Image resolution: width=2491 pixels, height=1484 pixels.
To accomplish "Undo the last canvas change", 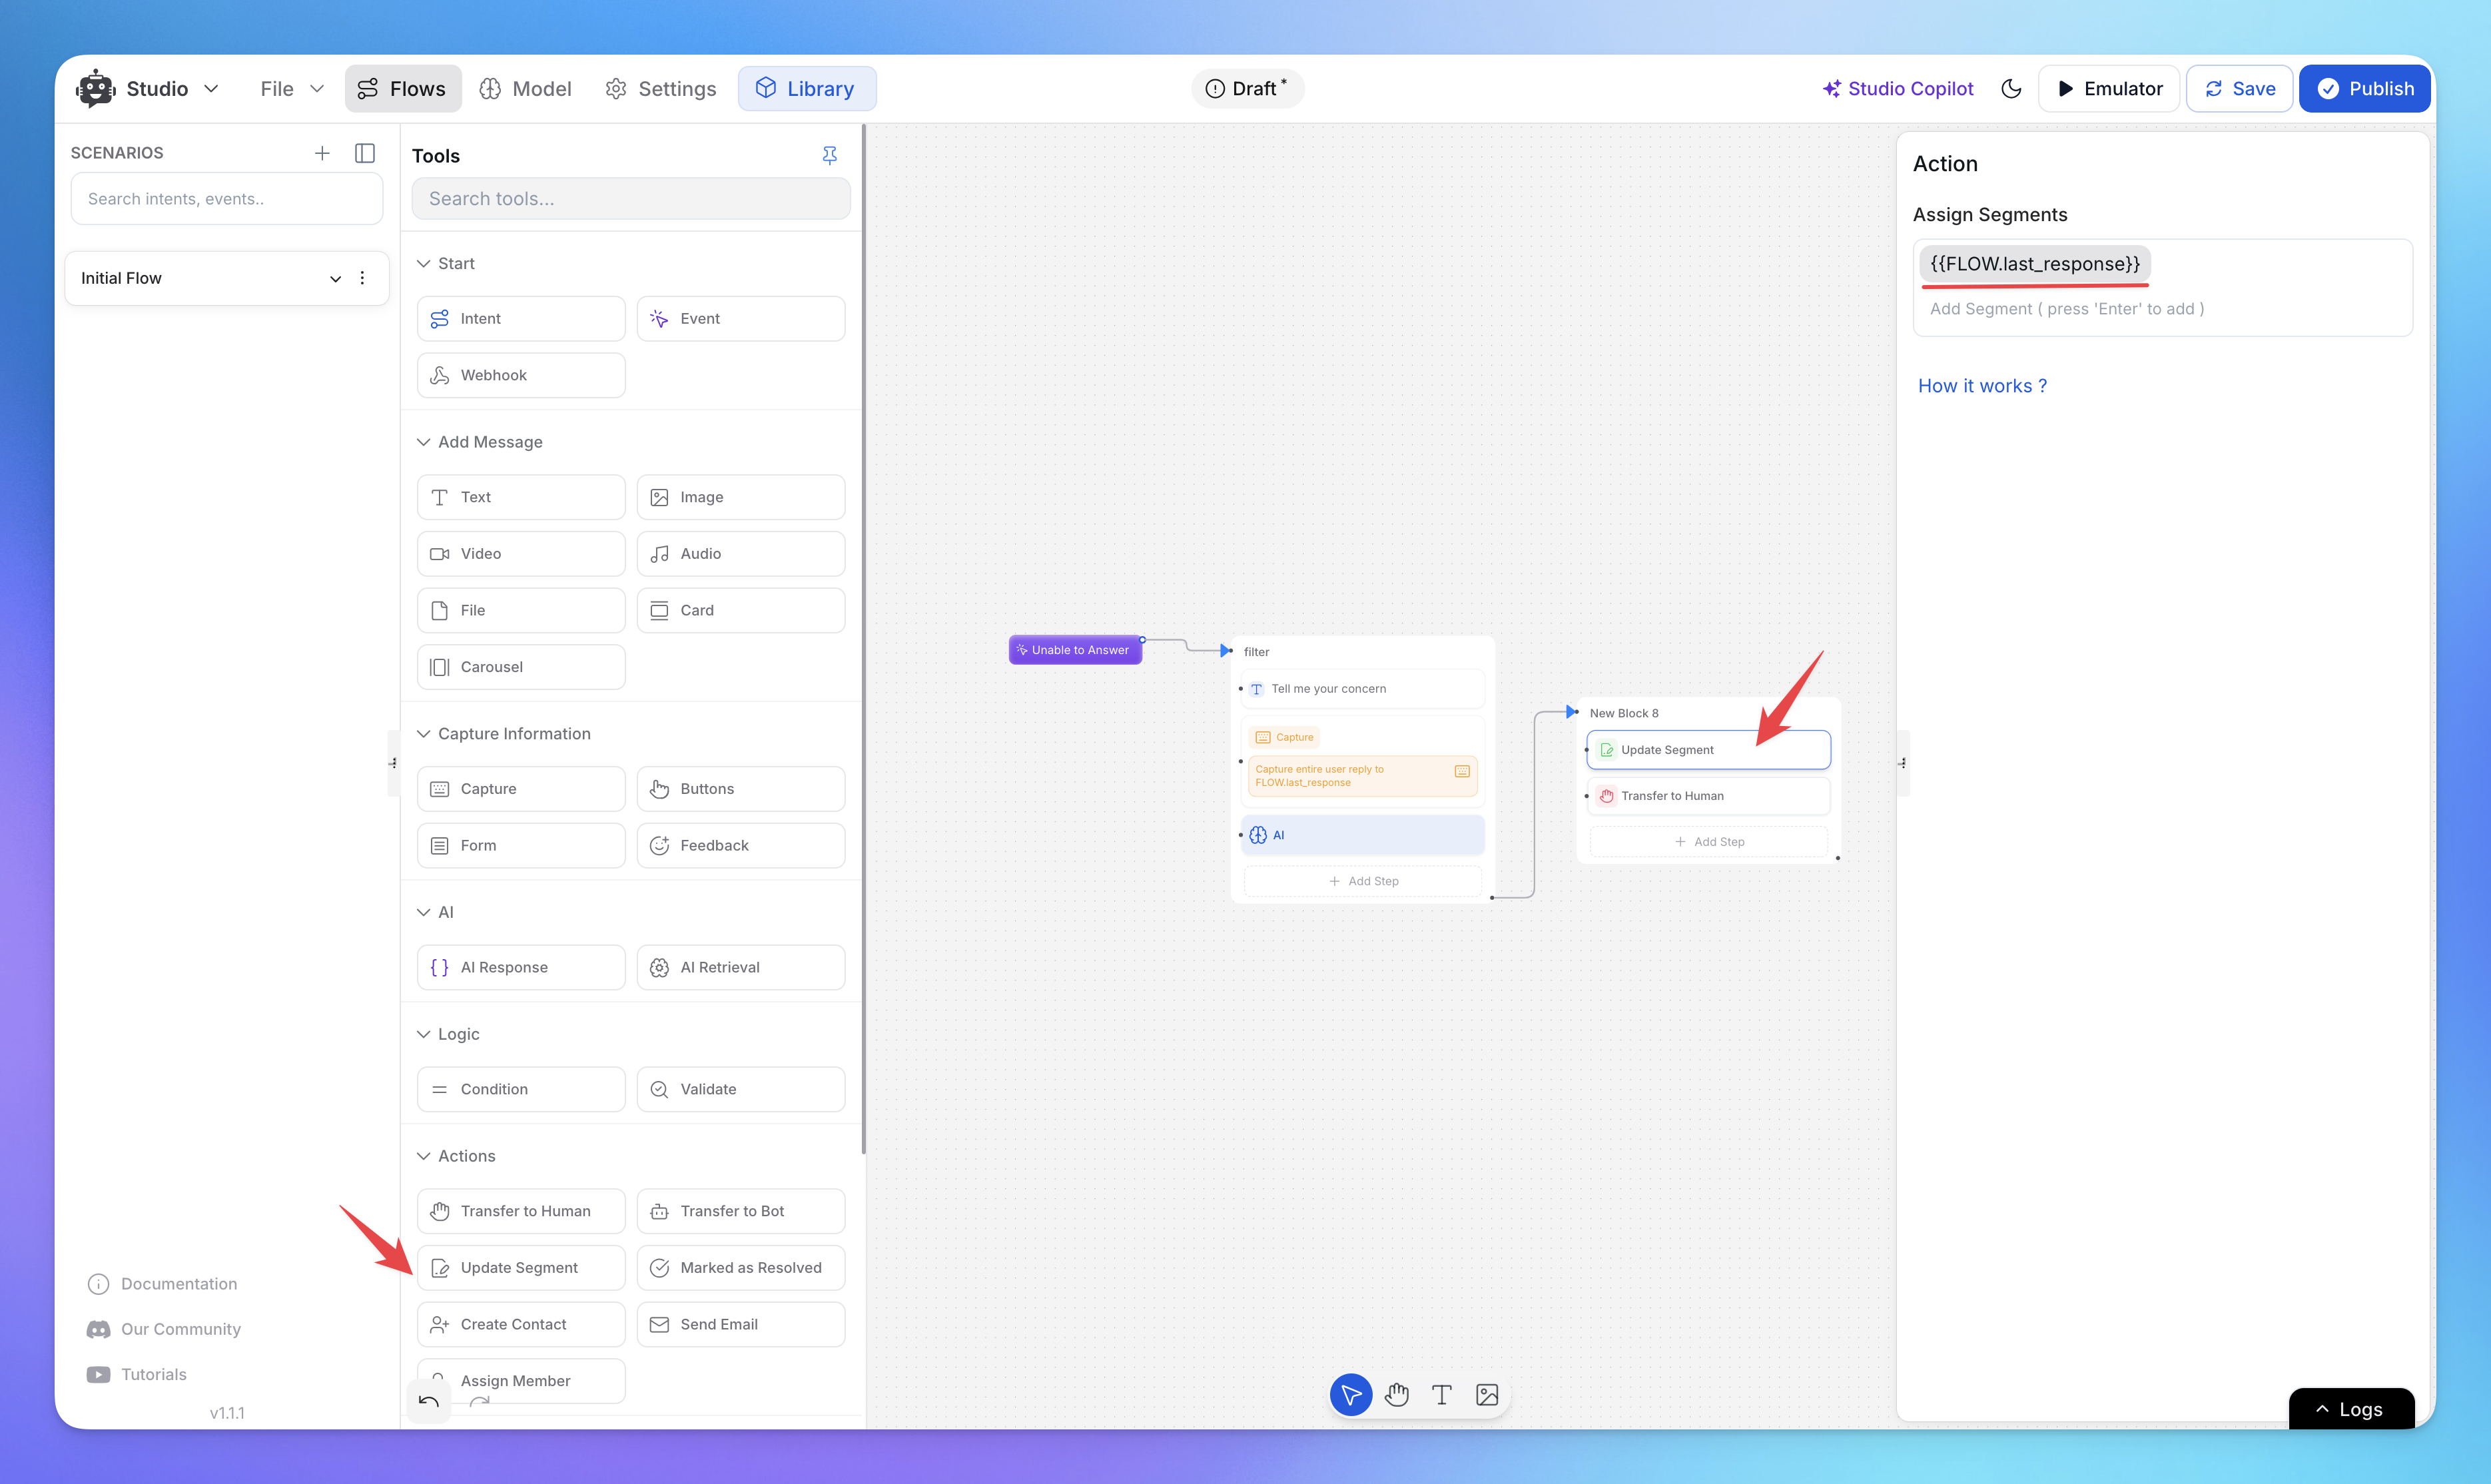I will 429,1401.
